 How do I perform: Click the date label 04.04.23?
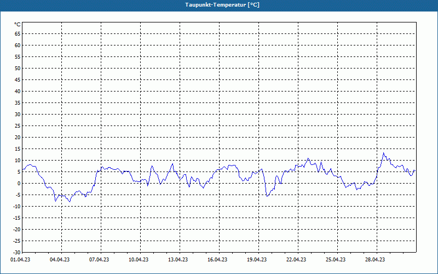(x=60, y=260)
